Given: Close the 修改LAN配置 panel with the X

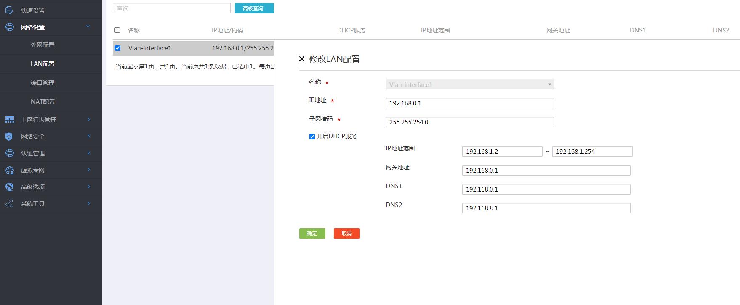Looking at the screenshot, I should click(302, 59).
